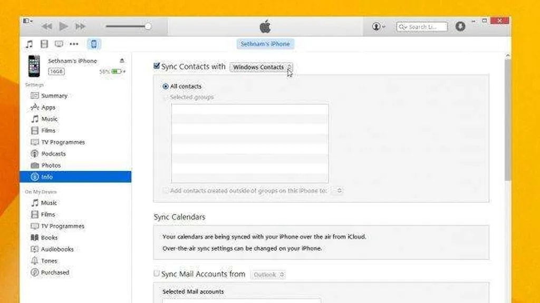Open the Music library icon in the toolbar
The image size is (540, 303).
(30, 44)
